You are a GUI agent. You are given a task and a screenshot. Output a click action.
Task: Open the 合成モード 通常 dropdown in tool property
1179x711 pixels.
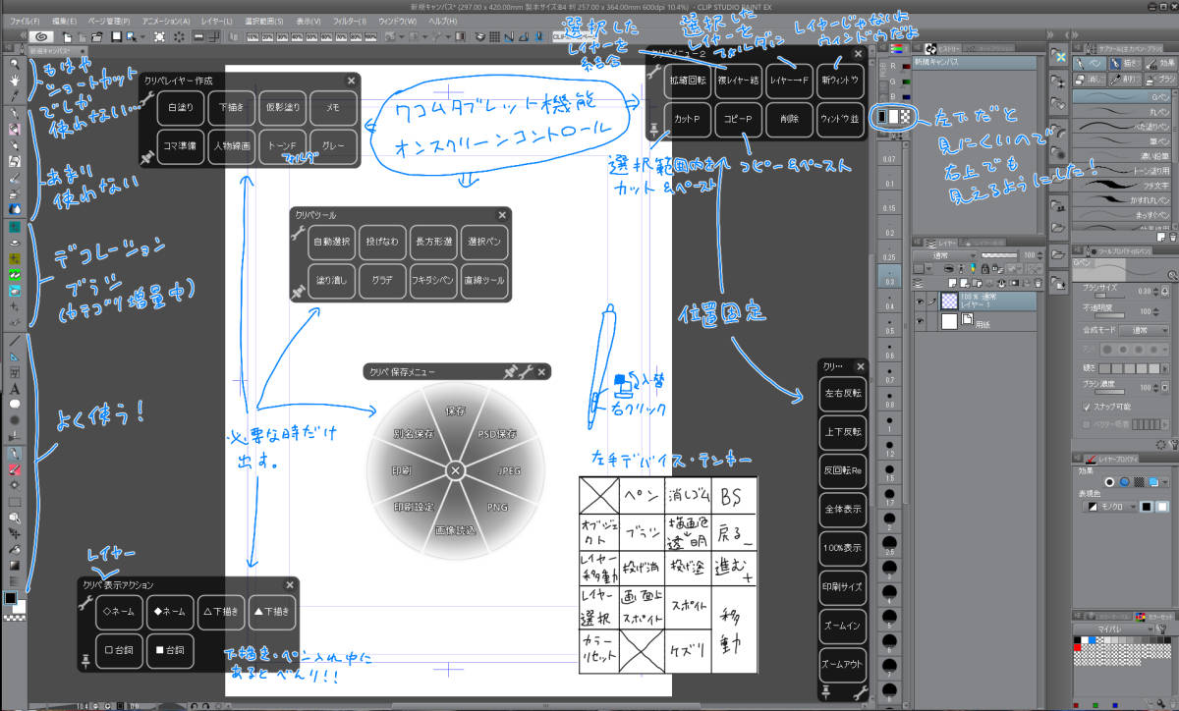pyautogui.click(x=1142, y=330)
